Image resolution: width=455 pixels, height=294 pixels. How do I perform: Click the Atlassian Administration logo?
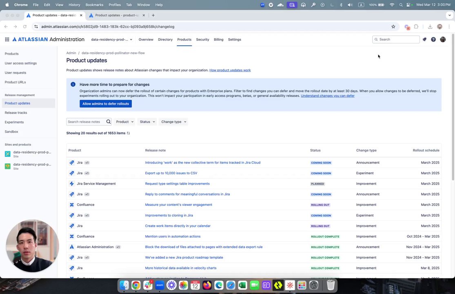point(48,40)
